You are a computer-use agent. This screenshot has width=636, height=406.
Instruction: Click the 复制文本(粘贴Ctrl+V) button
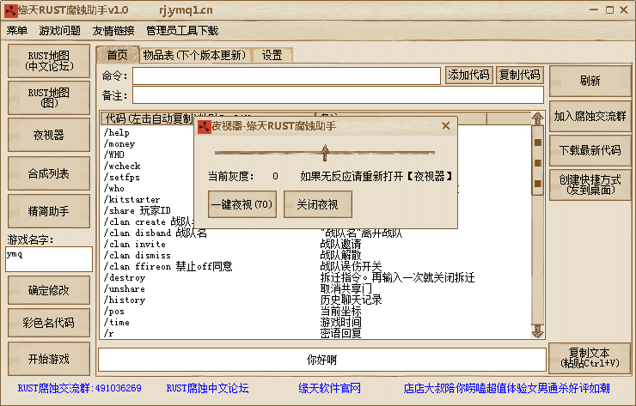(x=590, y=358)
